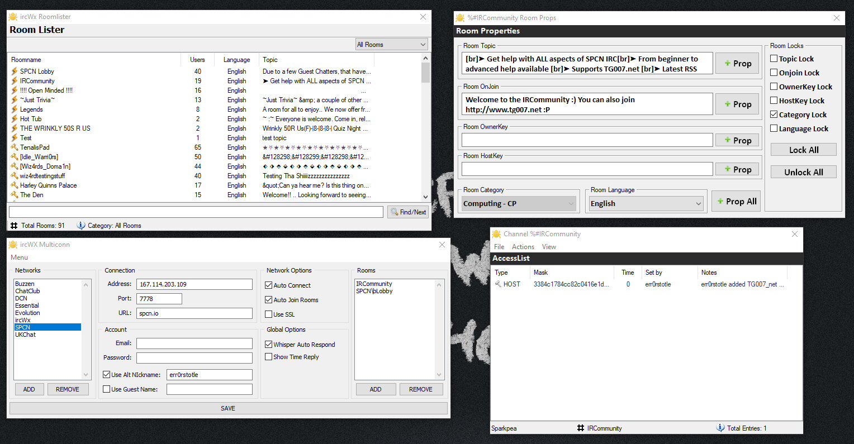Click the info icon beside Total Entries

click(720, 428)
